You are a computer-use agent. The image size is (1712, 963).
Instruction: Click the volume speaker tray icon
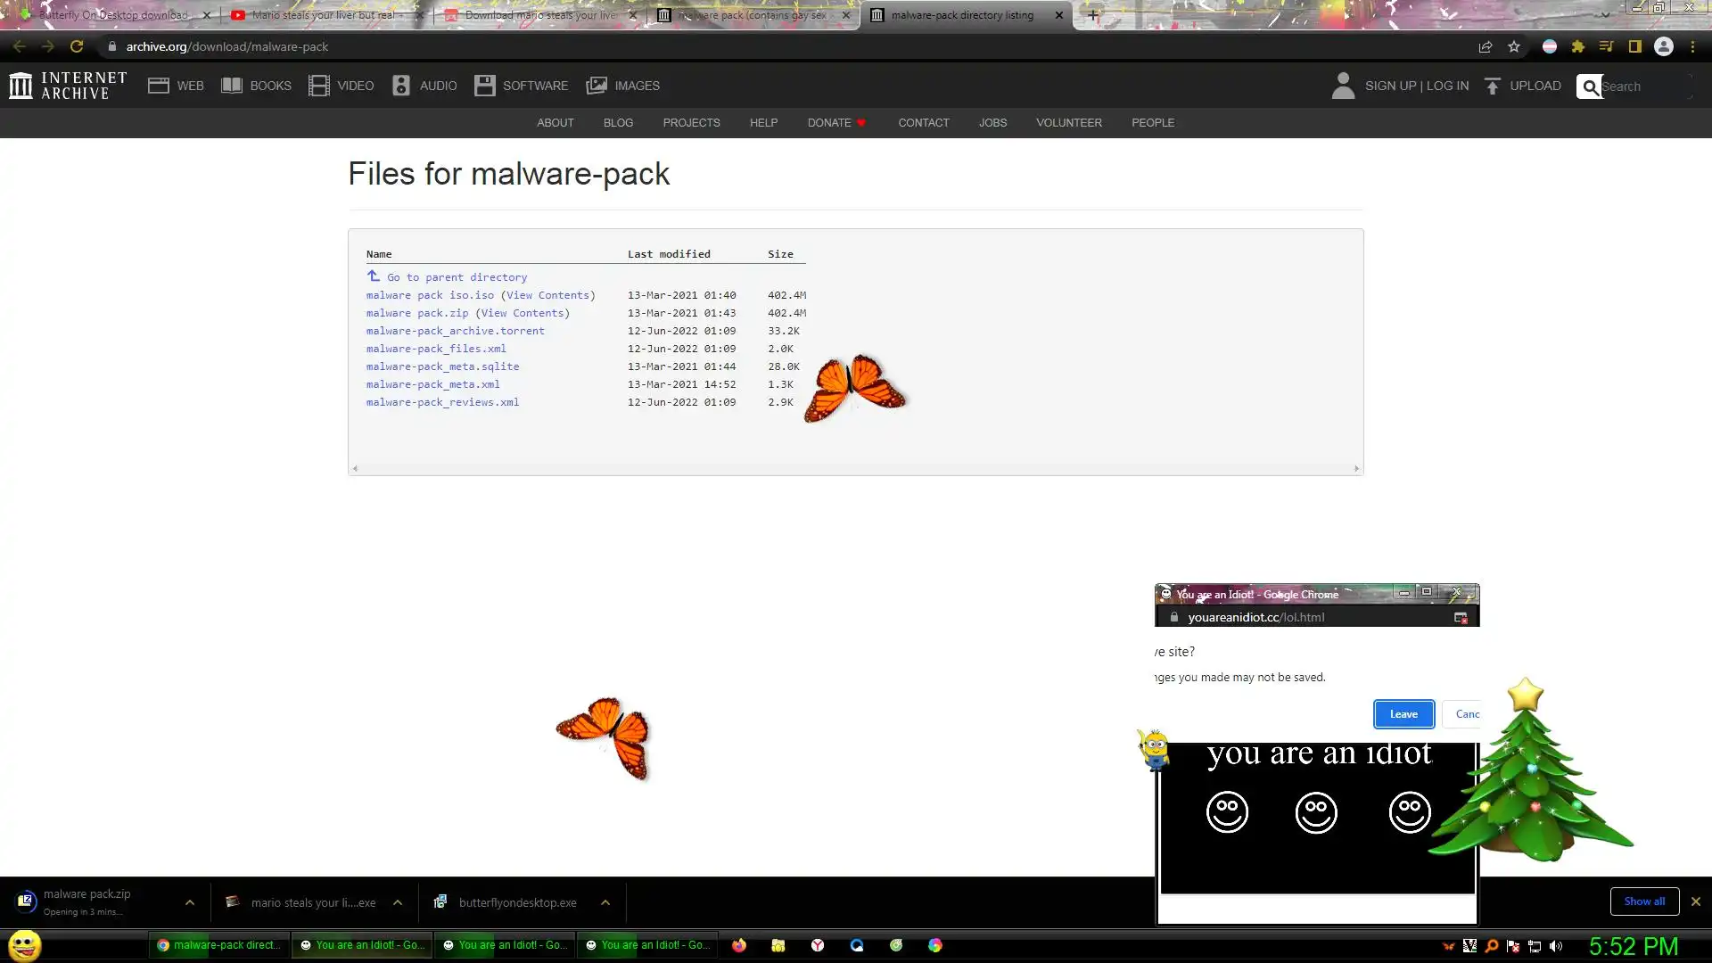click(1556, 946)
